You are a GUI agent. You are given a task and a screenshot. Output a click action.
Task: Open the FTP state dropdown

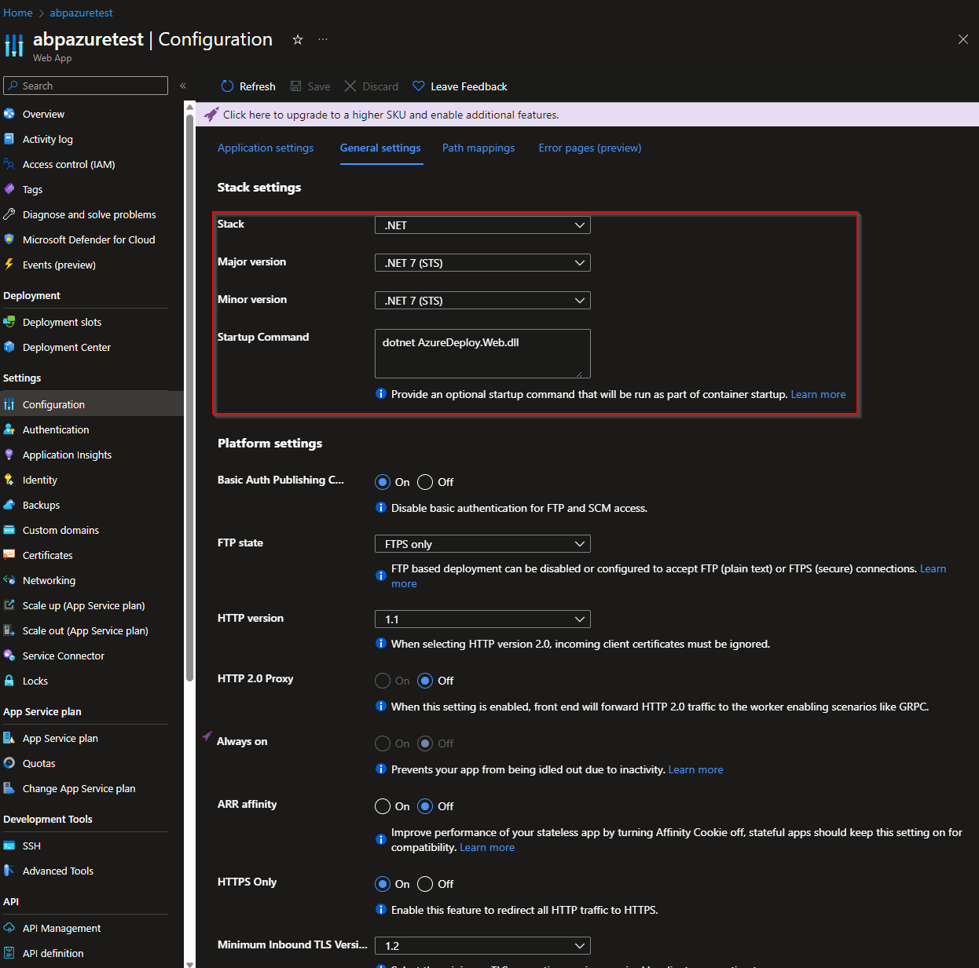[482, 544]
